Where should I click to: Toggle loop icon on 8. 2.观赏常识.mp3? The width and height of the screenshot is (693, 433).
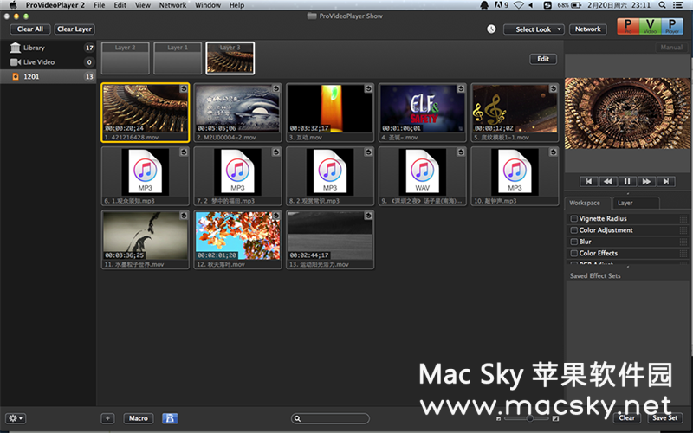point(368,152)
